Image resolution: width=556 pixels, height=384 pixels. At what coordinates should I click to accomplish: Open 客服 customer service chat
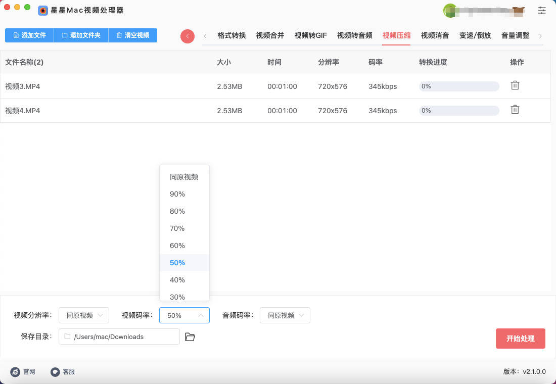(56, 372)
